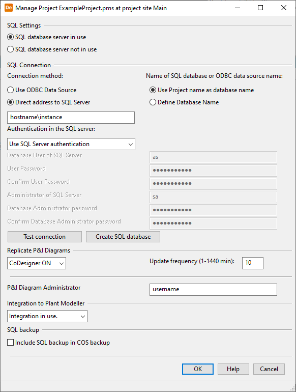296x392 pixels.
Task: Choose Use ODBC Data Source option
Action: (42, 90)
